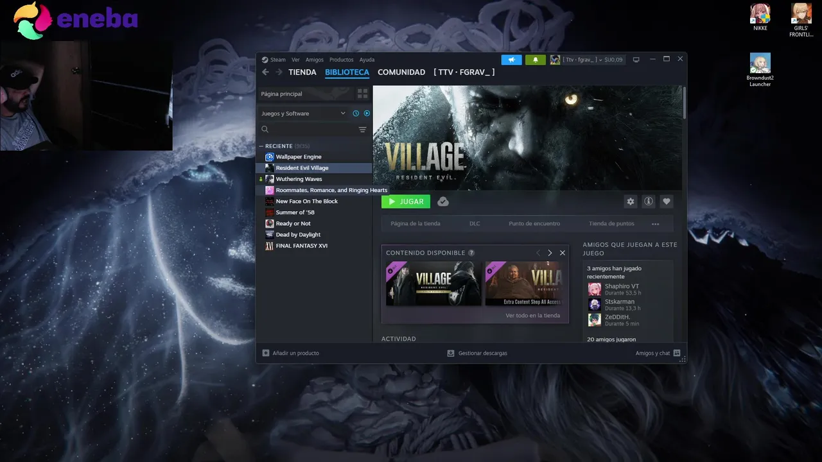Open Página de la tienda tab

415,224
